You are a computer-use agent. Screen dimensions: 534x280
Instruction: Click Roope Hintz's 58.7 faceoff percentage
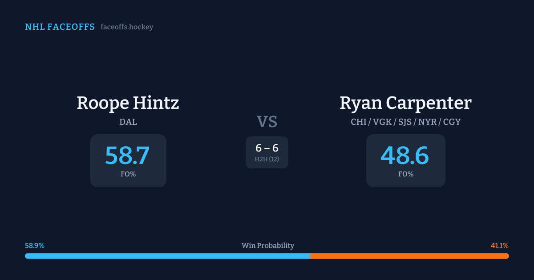point(127,156)
